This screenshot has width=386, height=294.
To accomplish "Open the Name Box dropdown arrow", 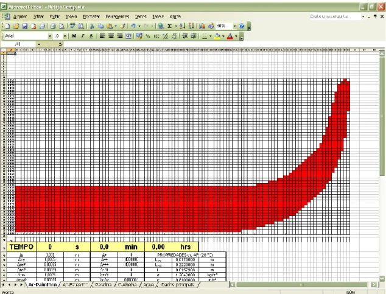I will pos(39,44).
